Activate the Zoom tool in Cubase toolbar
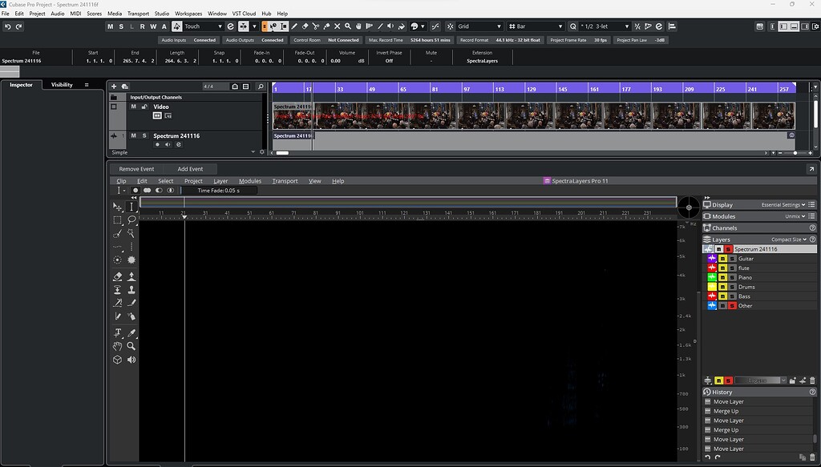The image size is (821, 467). coord(348,26)
